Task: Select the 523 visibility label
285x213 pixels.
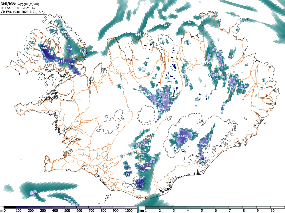Action: tap(161, 109)
